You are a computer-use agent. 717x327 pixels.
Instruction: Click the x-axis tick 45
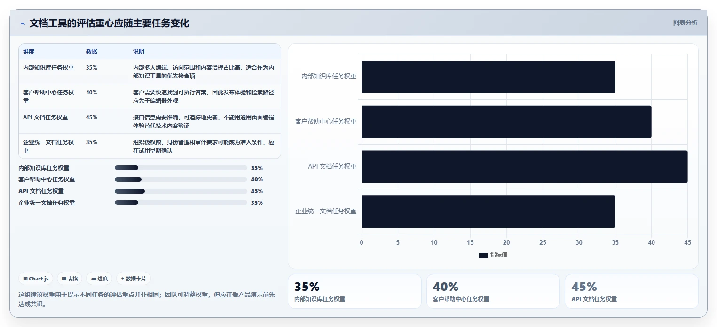point(687,243)
